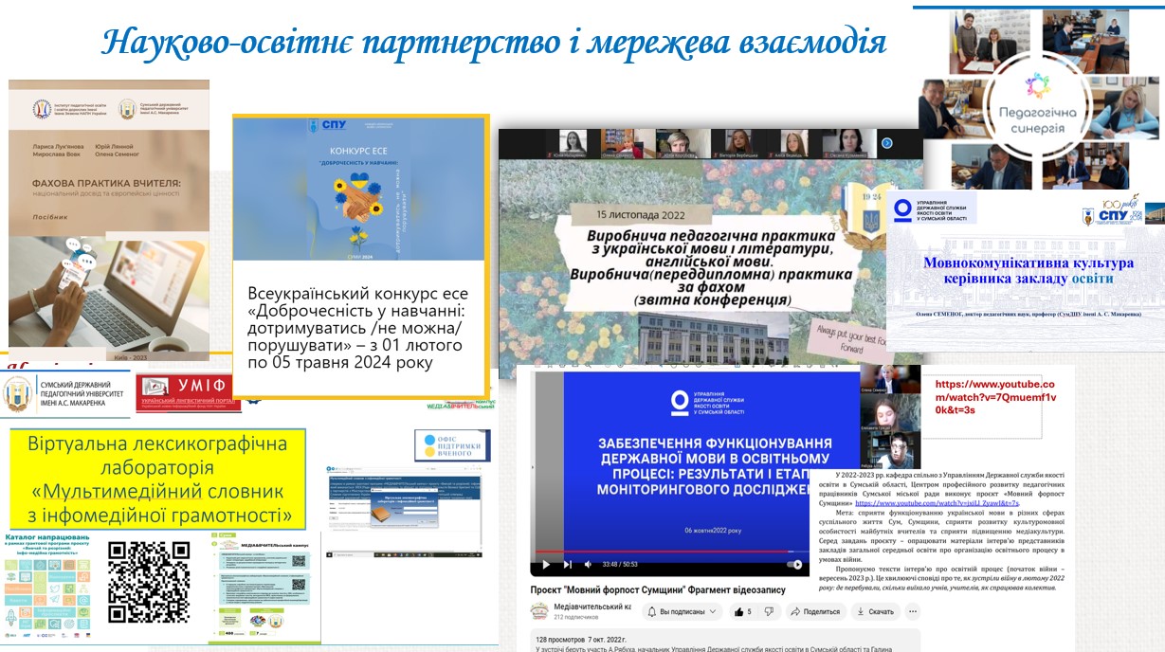Image resolution: width=1165 pixels, height=652 pixels.
Task: Skip to the next video in YouTube player
Action: click(x=568, y=564)
